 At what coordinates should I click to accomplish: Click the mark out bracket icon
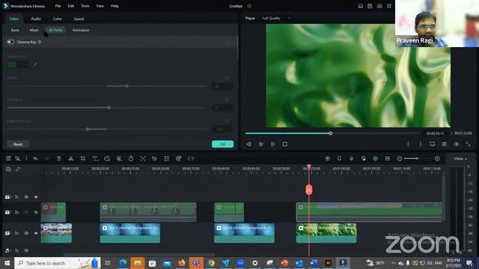[x=421, y=144]
